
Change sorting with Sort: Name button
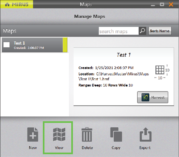click(x=160, y=31)
